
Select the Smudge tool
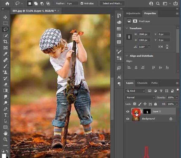click(5, 96)
